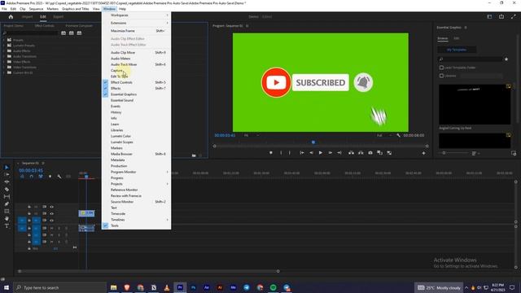The image size is (521, 293).
Task: Open Premiere Pro from the taskbar
Action: coord(180,287)
